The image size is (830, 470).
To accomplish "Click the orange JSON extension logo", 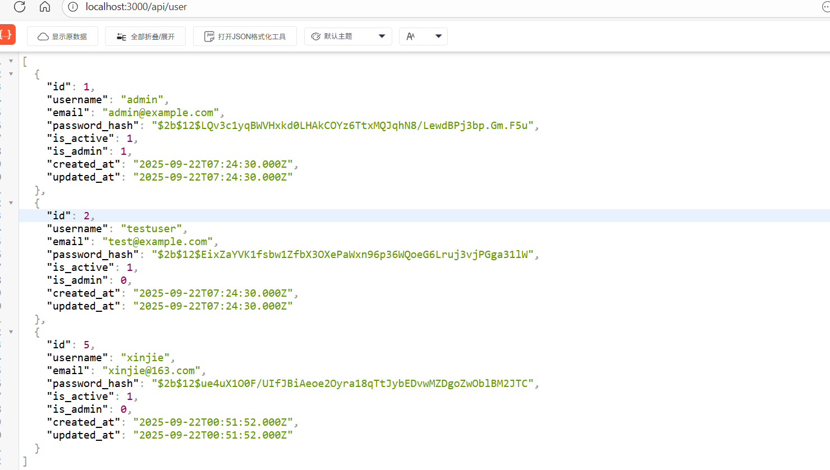I will click(7, 35).
